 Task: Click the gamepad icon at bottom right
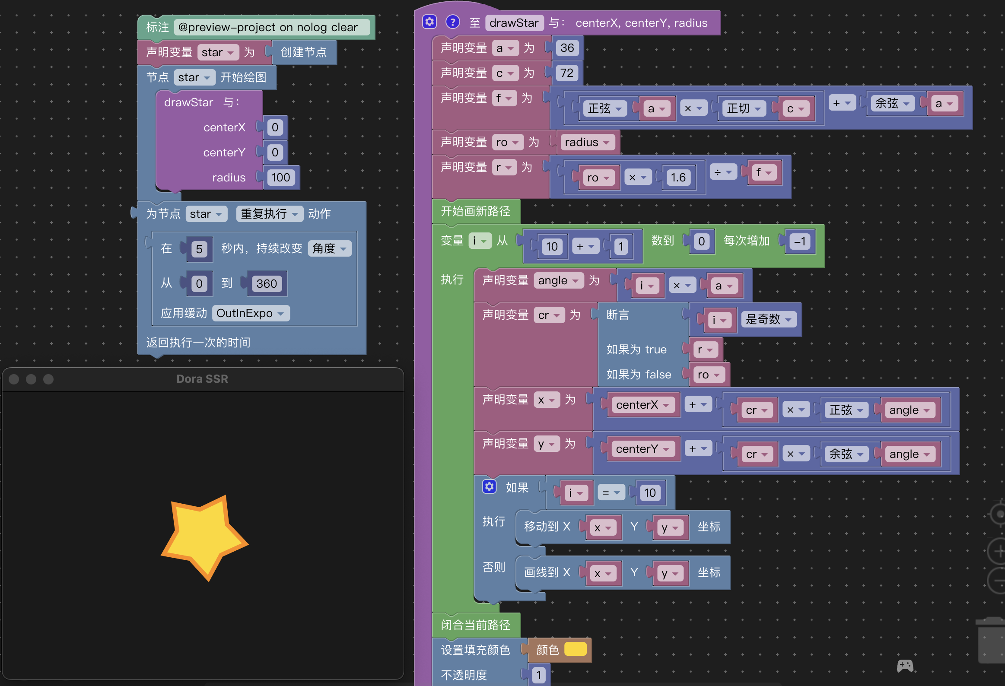[905, 666]
